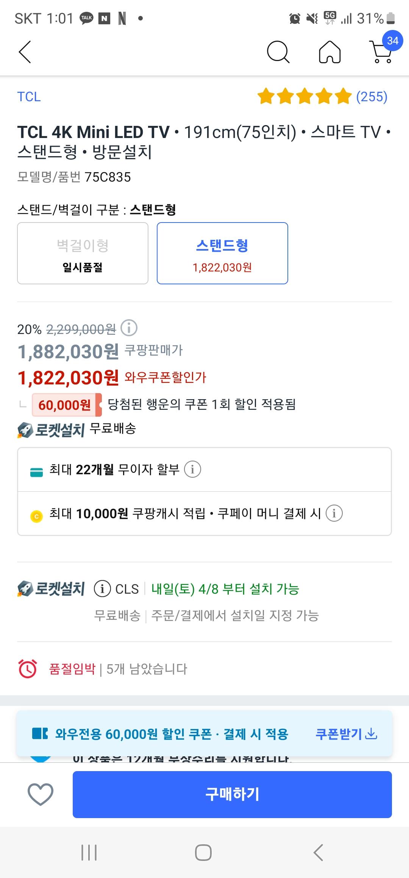Tap the 60,000원 coupon badge
The width and height of the screenshot is (409, 878).
click(65, 405)
